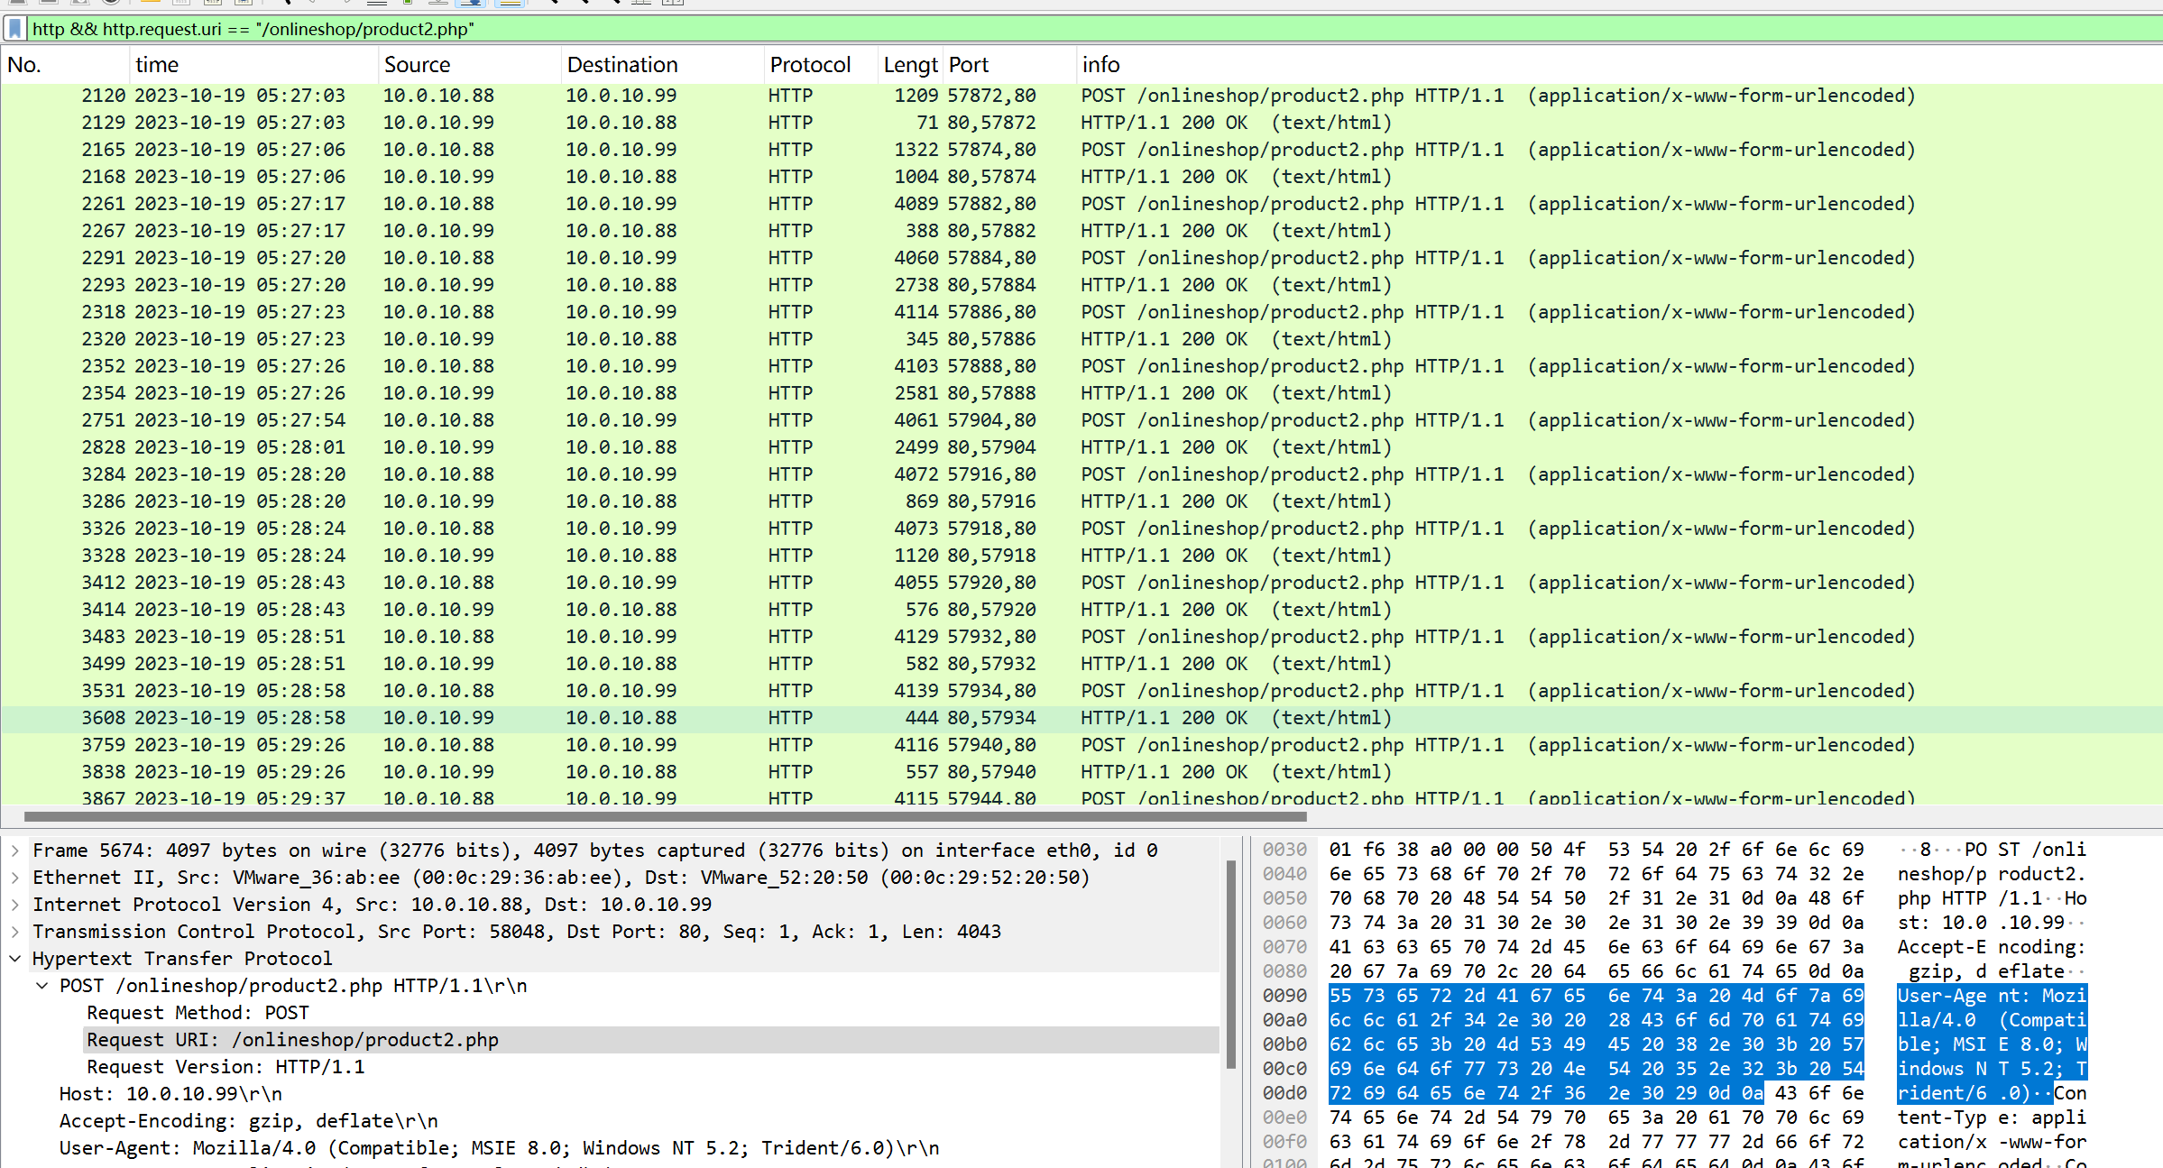The width and height of the screenshot is (2163, 1168).
Task: Select packet number 2352
Action: (1081, 366)
